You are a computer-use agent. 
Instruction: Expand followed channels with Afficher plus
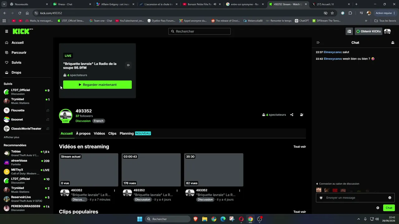12,137
